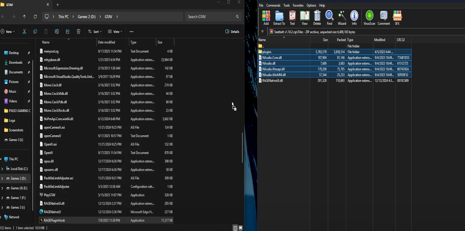This screenshot has height=231, width=465.
Task: Open the Favorites menu in WinRAR
Action: 298,5
